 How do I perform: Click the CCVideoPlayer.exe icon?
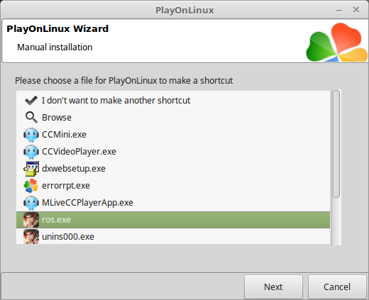(x=31, y=152)
